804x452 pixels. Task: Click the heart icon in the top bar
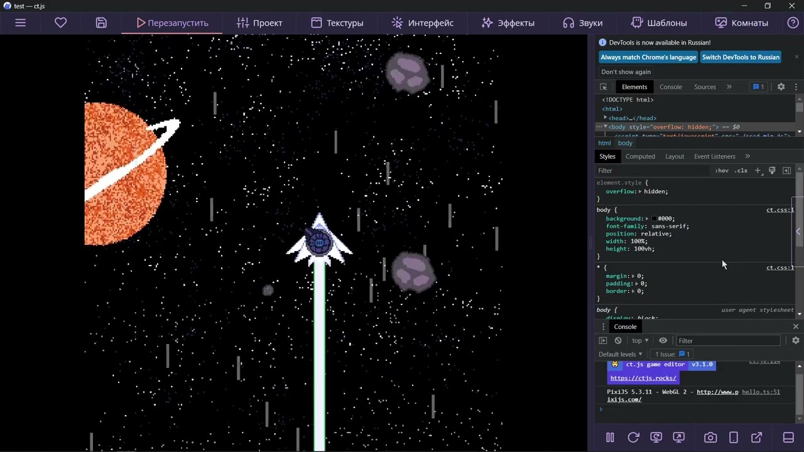click(x=61, y=23)
